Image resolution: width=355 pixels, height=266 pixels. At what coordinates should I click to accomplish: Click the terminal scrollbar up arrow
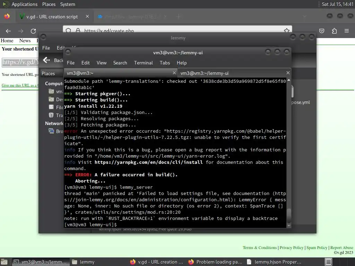(x=289, y=80)
